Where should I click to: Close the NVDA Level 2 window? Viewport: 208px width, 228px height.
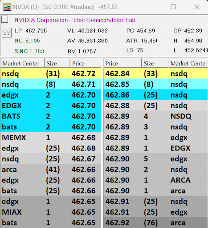click(x=197, y=7)
